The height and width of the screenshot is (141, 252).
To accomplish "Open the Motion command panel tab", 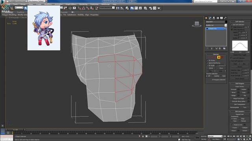I will (218, 18).
